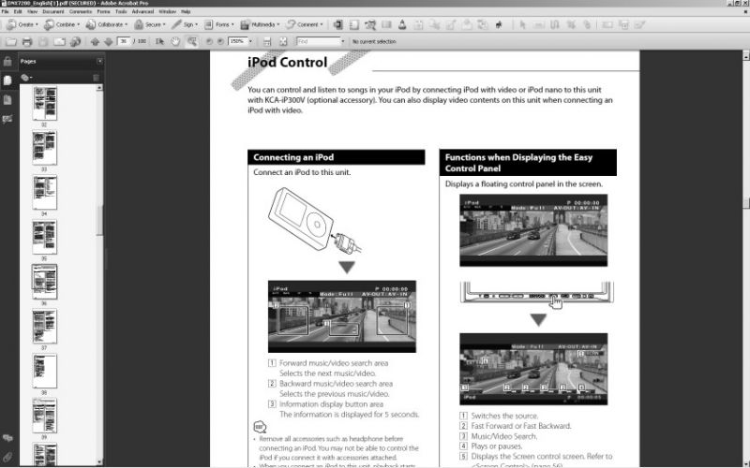Click the zoom in button
750x468 pixels.
[220, 41]
